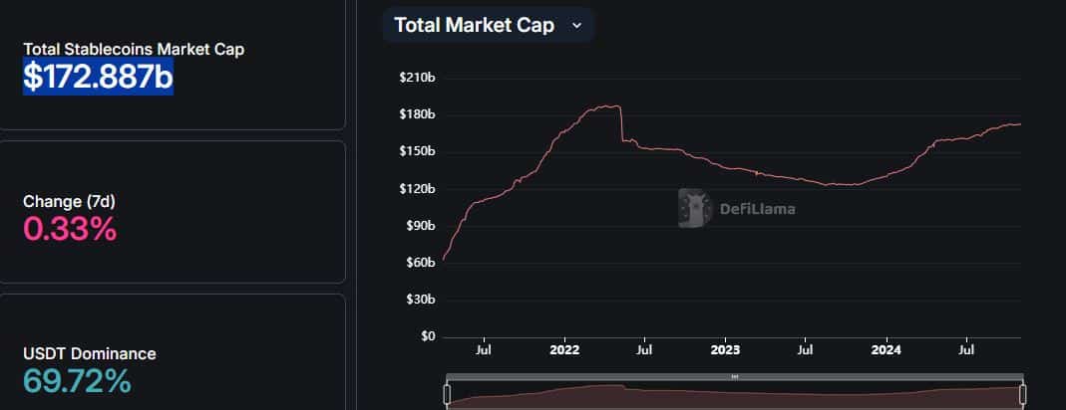Click the 2024 marker on the time axis
The height and width of the screenshot is (410, 1066).
(886, 350)
